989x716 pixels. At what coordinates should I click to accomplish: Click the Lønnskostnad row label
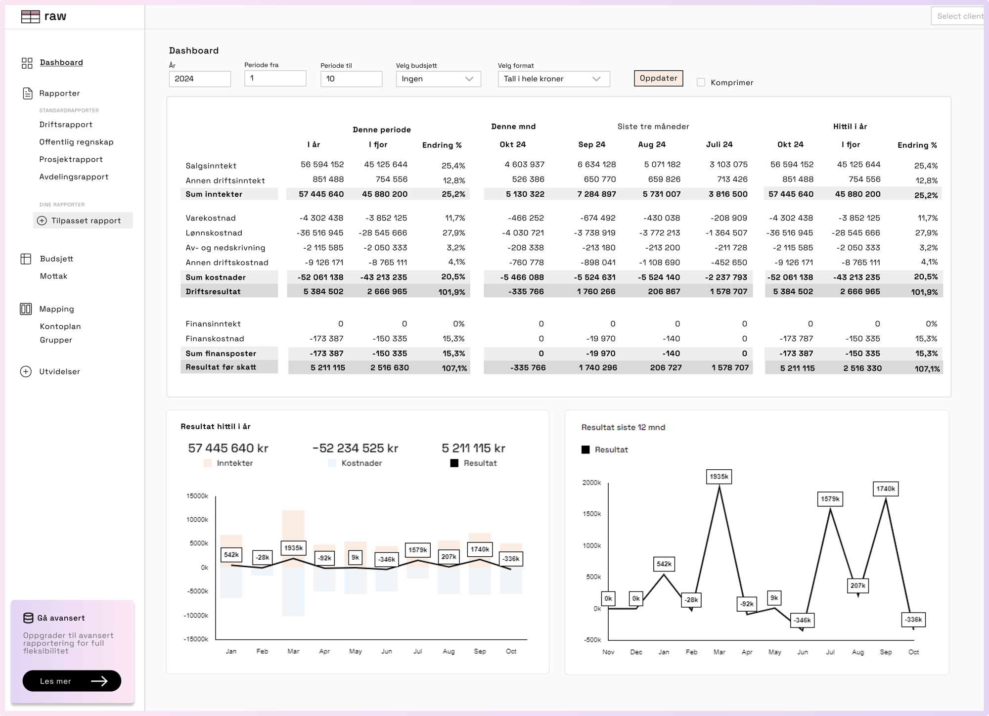pos(214,232)
